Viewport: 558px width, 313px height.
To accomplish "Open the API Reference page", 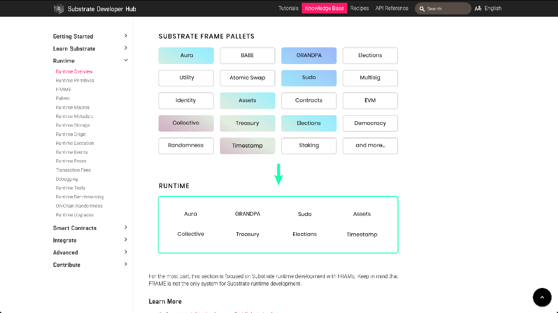I will 392,8.
